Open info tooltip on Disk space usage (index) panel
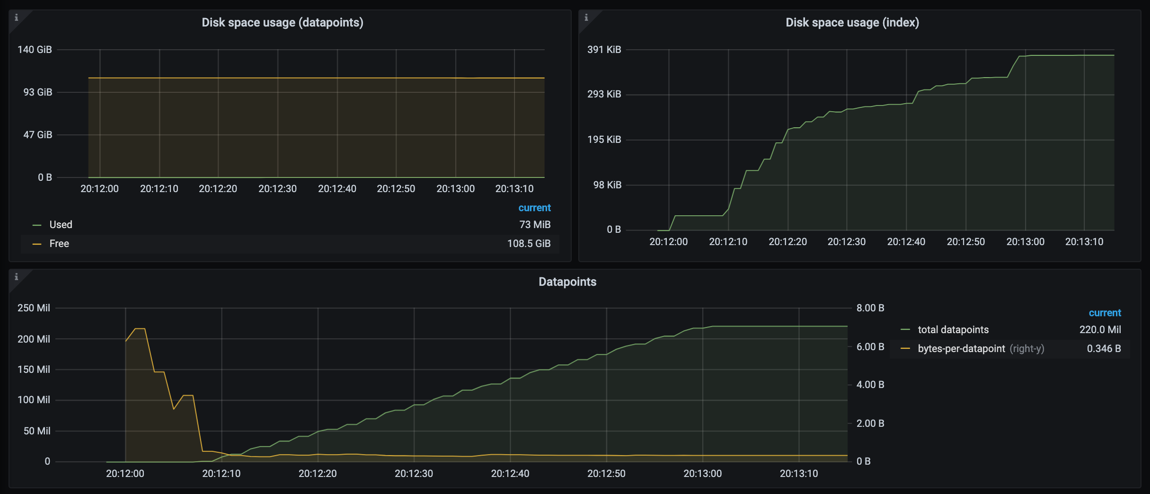This screenshot has height=494, width=1150. coord(587,18)
